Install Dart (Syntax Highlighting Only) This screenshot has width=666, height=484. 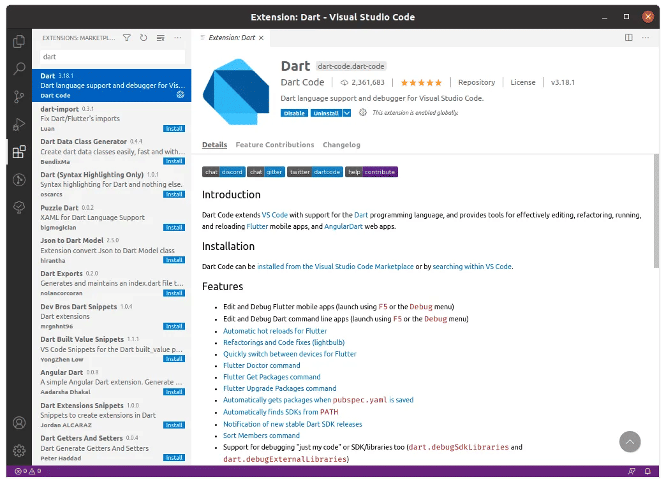coord(174,194)
